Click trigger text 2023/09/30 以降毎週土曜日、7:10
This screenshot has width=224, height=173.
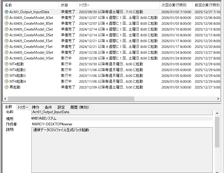click(111, 12)
